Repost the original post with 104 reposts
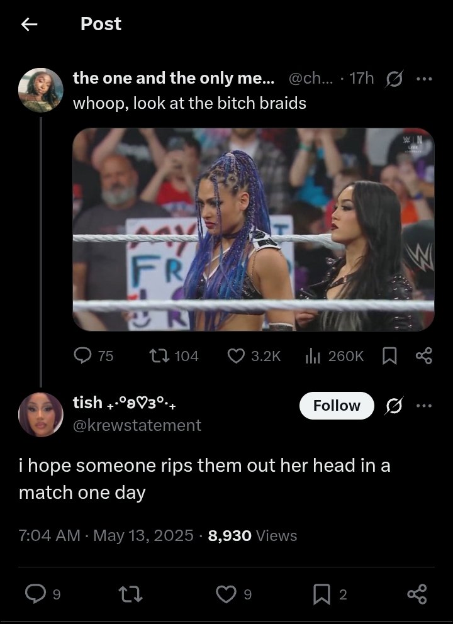453x624 pixels. tap(174, 356)
